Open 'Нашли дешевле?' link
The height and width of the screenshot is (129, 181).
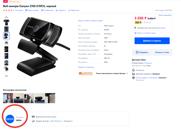click(164, 15)
